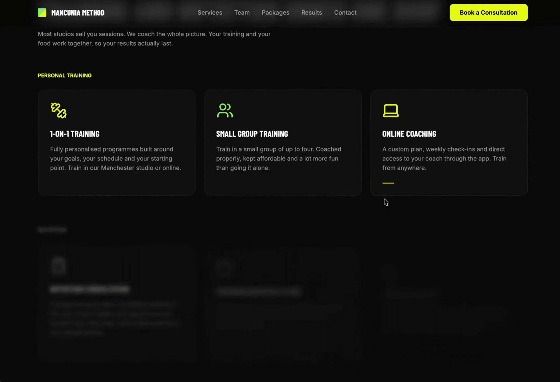Click the Mancunia Method logo square
Viewport: 560px width, 382px height.
coord(42,13)
